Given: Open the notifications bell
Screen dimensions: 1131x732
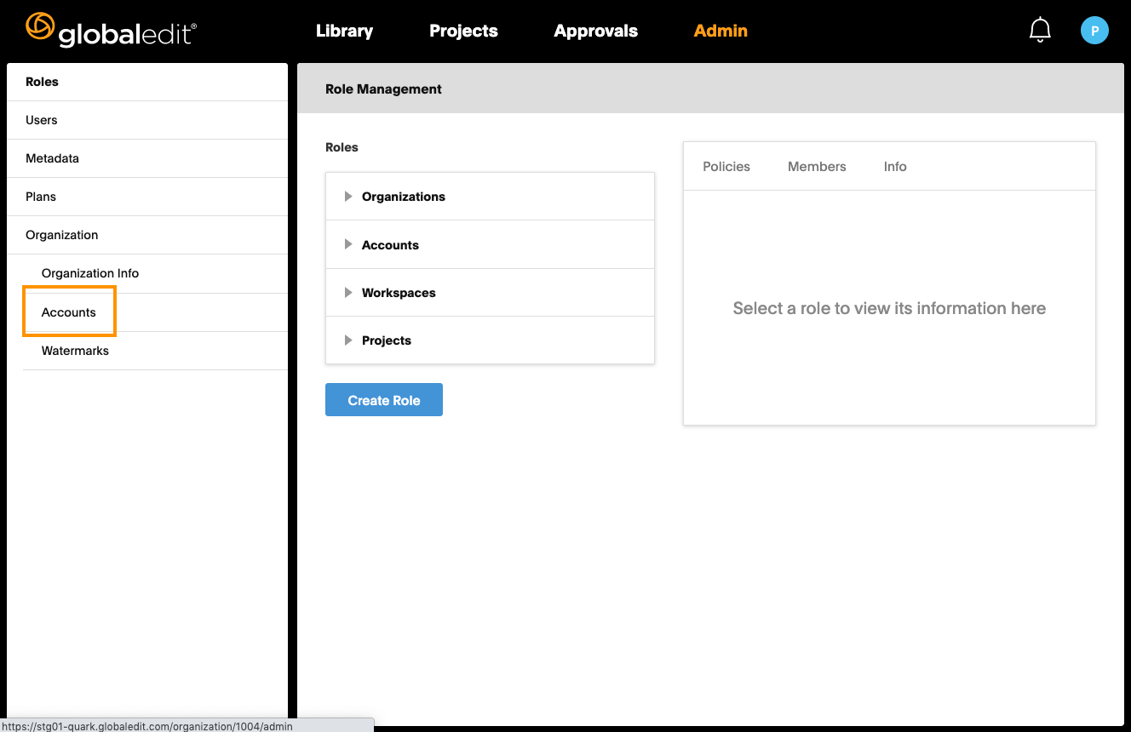Looking at the screenshot, I should click(x=1040, y=30).
